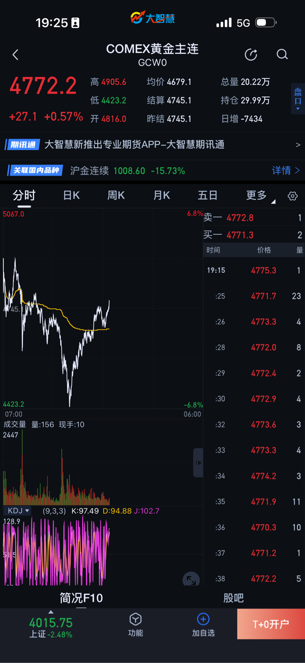Open the 简况F10 tab

tap(81, 598)
